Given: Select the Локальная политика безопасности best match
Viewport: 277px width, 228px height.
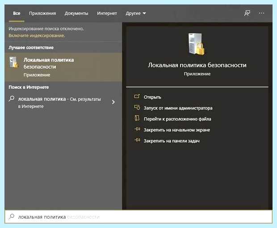Looking at the screenshot, I should 63,67.
